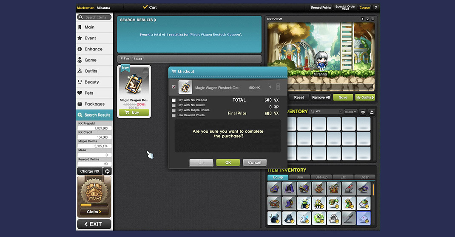Select the red-and-gray eraser-shaped item
The width and height of the screenshot is (455, 237).
(349, 188)
